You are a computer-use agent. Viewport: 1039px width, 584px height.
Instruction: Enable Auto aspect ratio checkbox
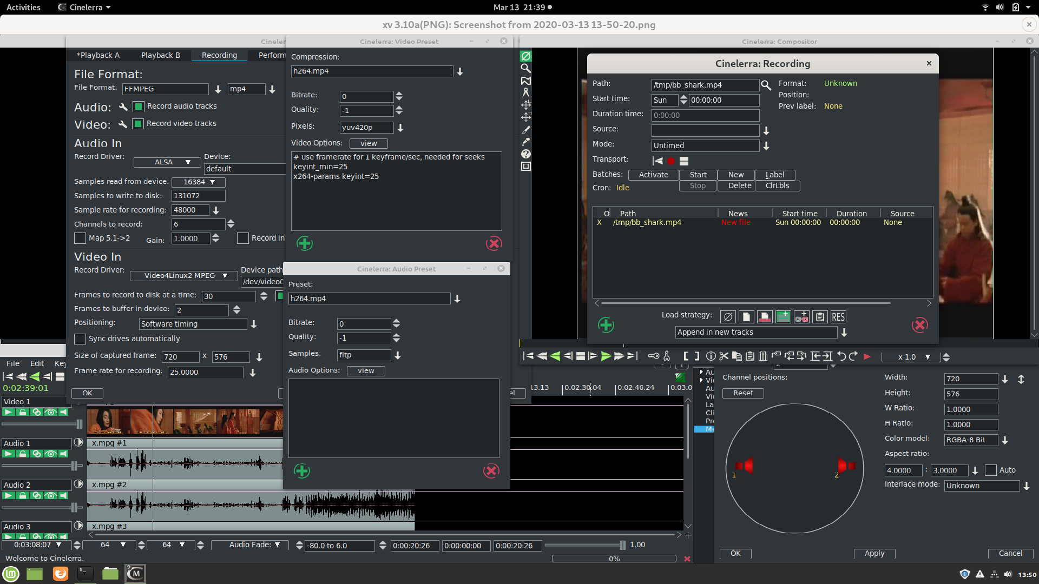point(990,470)
